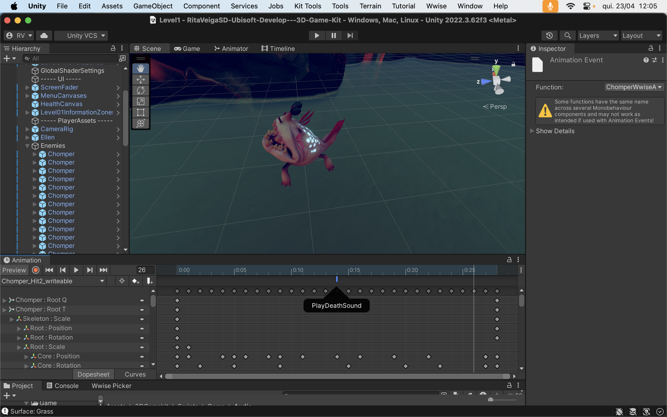Select the Move tool in Scene toolbar
Image resolution: width=667 pixels, height=417 pixels.
point(141,80)
